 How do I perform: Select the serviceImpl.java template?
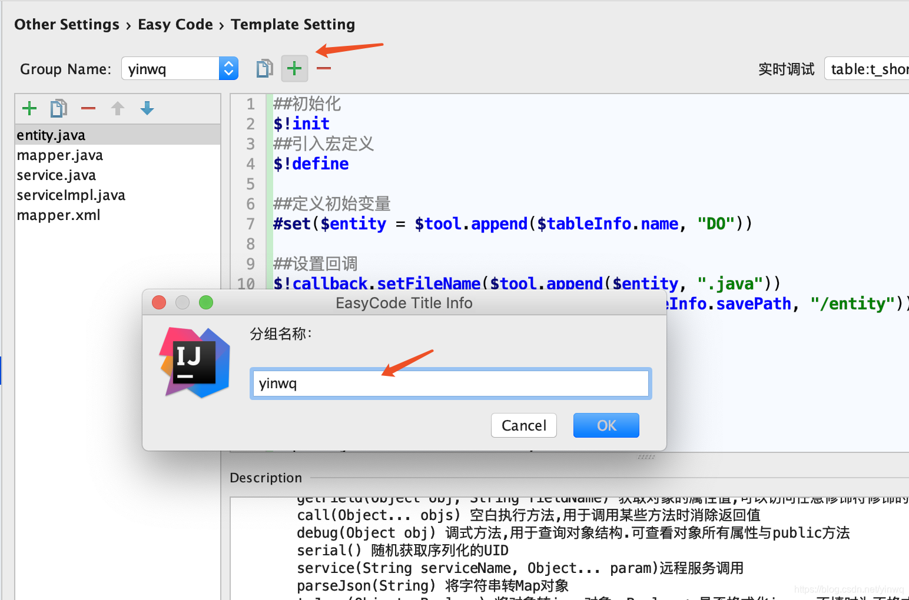pos(71,195)
